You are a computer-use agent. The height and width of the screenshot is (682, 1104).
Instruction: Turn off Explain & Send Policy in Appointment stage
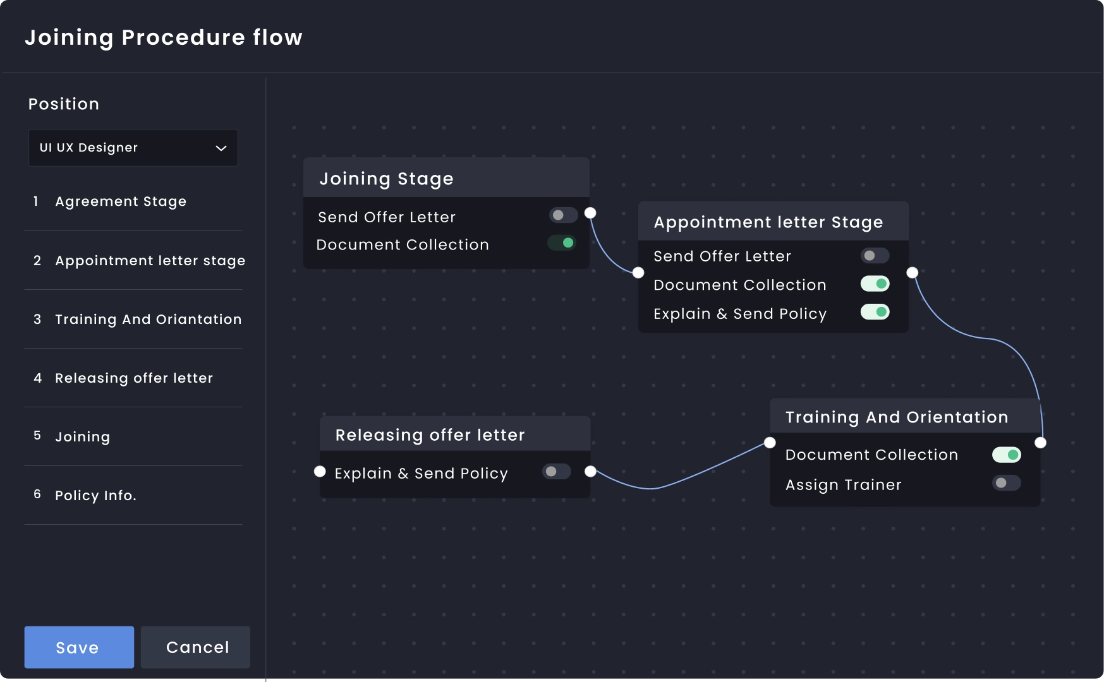click(875, 312)
